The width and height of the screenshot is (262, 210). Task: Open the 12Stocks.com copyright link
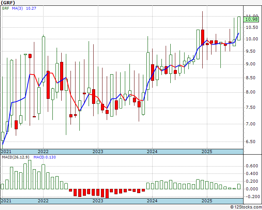point(246,207)
